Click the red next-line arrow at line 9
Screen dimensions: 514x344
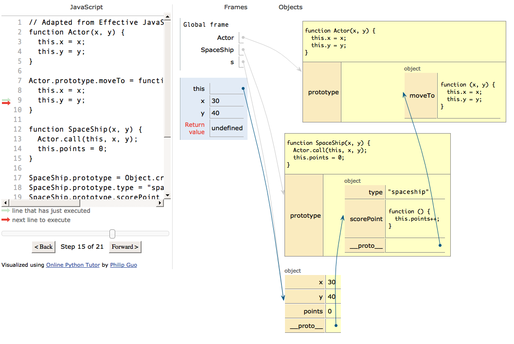click(6, 103)
